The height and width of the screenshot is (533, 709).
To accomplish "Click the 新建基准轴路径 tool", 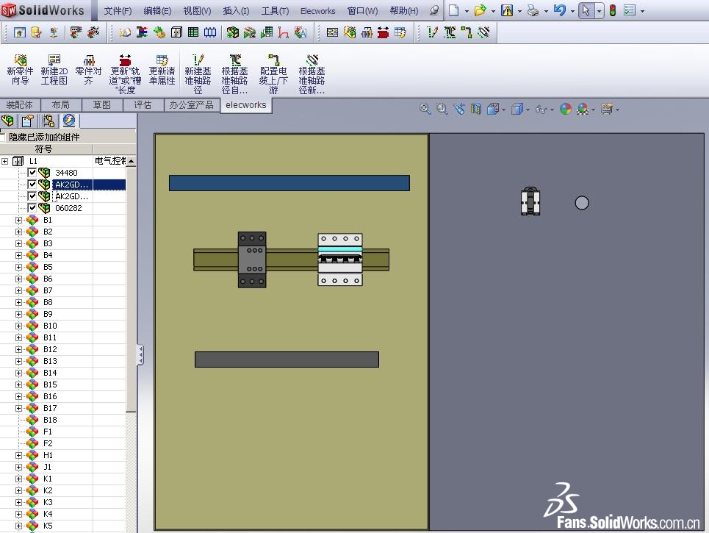I will (198, 74).
